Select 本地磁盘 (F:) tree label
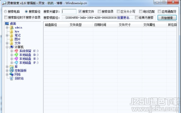181x113 pixels. (29, 63)
